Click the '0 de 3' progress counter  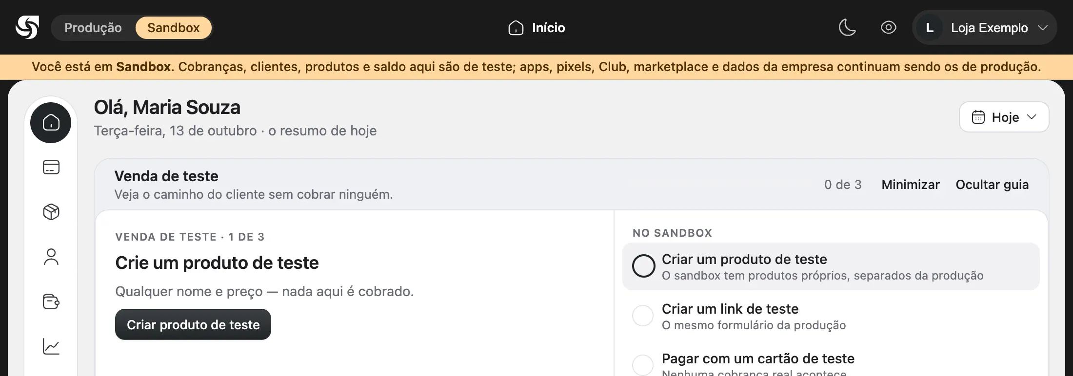point(843,185)
